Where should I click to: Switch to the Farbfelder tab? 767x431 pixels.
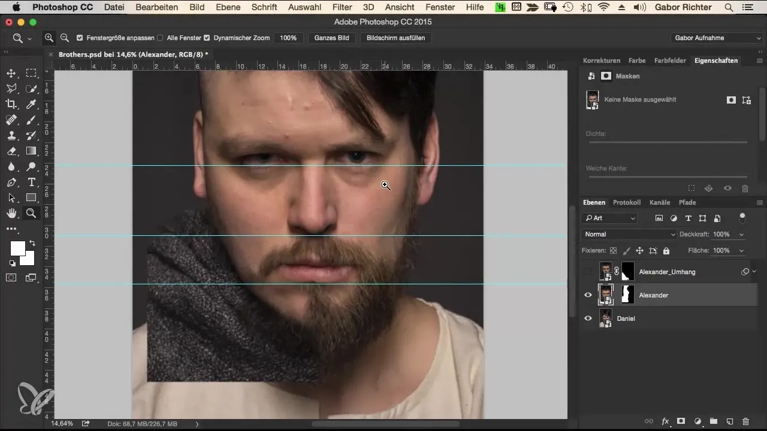click(670, 60)
